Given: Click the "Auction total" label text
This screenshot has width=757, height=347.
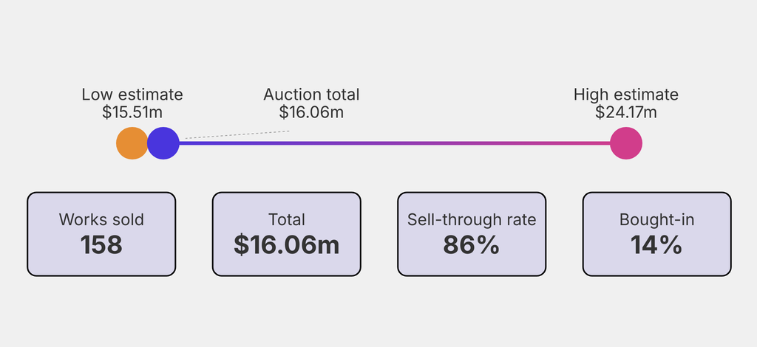Looking at the screenshot, I should [311, 95].
